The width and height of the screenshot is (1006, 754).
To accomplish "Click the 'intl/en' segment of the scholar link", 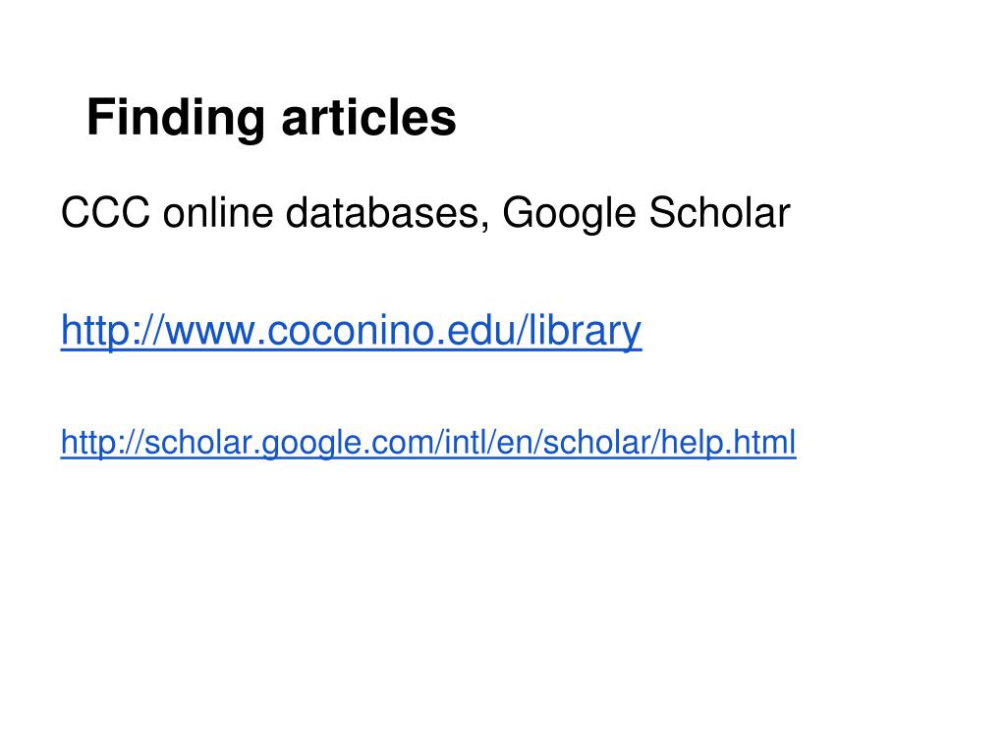I will click(x=489, y=443).
